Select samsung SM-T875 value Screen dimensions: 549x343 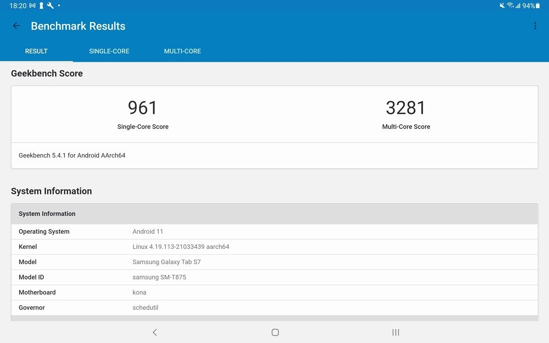pyautogui.click(x=159, y=277)
